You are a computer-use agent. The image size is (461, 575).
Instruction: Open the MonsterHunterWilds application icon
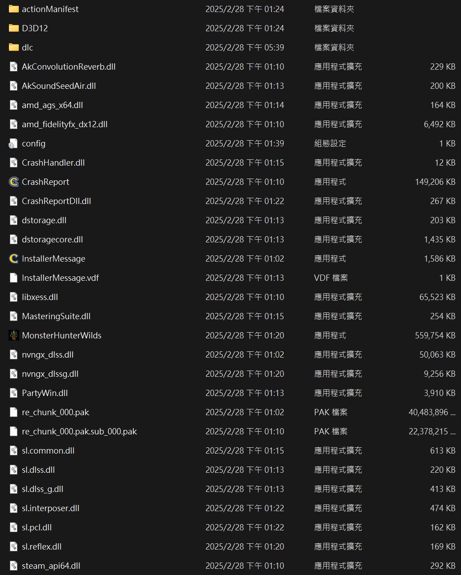[13, 335]
